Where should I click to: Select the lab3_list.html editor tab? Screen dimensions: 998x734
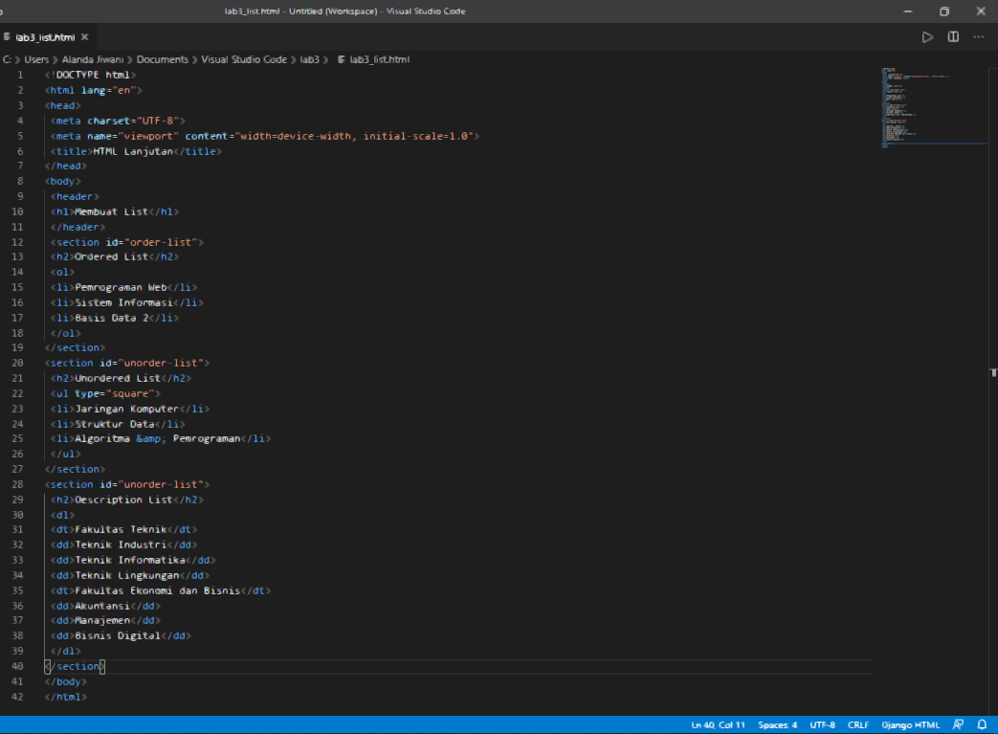[45, 37]
